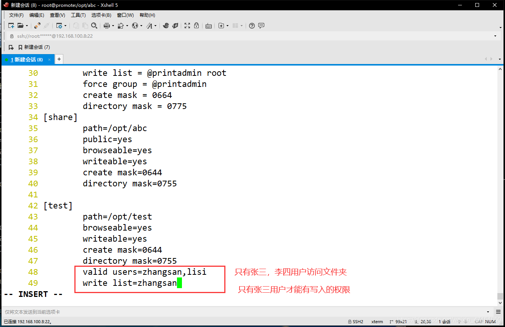Click 'valid users=zhangsan,lisi' line

145,272
